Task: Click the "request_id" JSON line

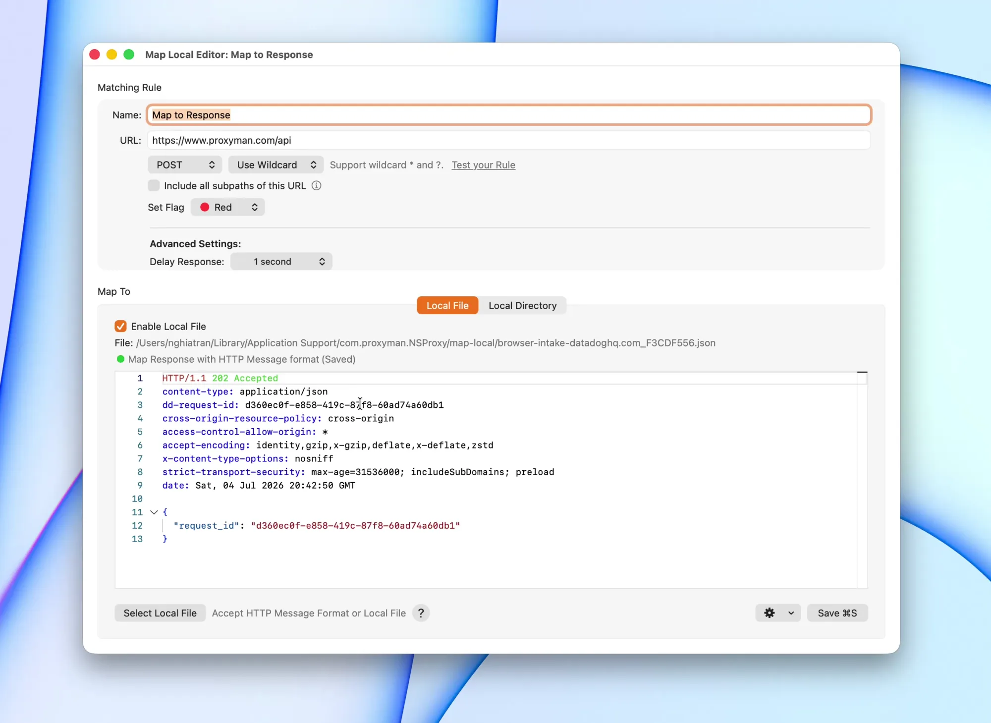Action: (x=317, y=525)
